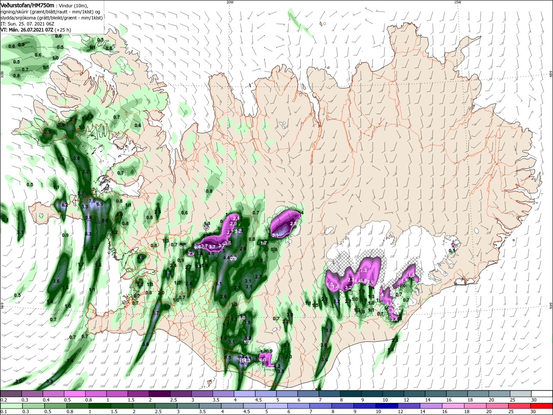
Task: Select the pale grey swatch at 25, upper legend
Action: pos(521,394)
